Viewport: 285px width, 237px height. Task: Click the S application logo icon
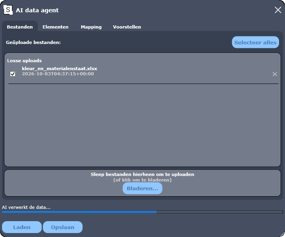8,10
